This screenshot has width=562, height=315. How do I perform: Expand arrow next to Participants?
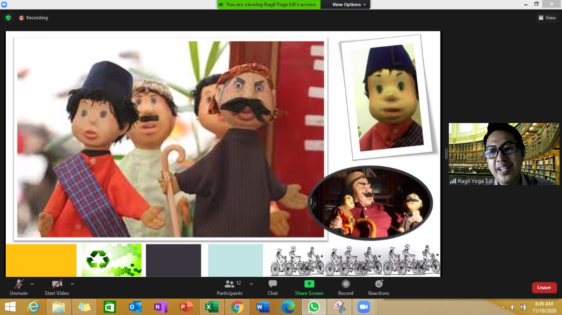[x=251, y=284]
